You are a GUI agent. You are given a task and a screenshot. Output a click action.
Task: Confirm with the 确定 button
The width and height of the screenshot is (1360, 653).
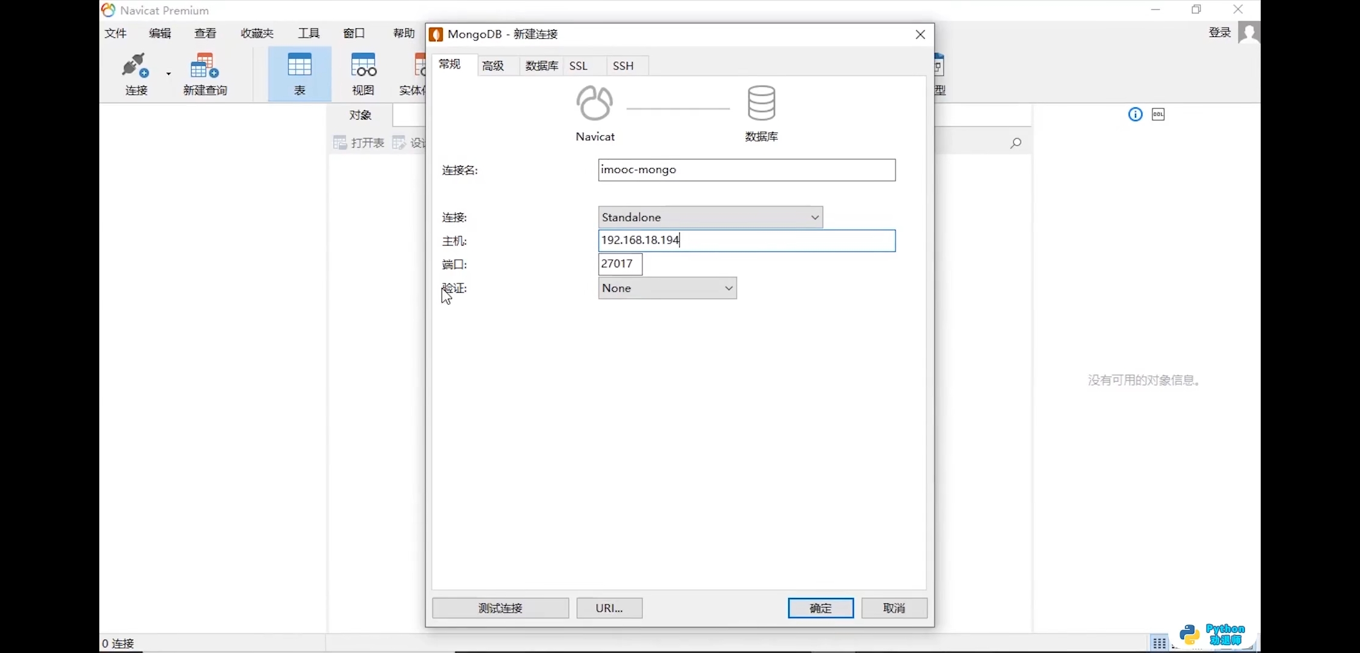point(820,608)
